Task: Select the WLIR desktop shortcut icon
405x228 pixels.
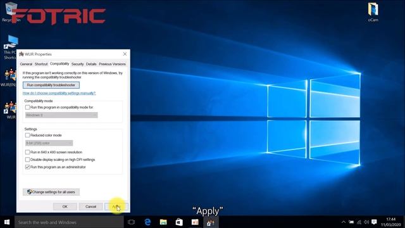Action: pos(10,110)
